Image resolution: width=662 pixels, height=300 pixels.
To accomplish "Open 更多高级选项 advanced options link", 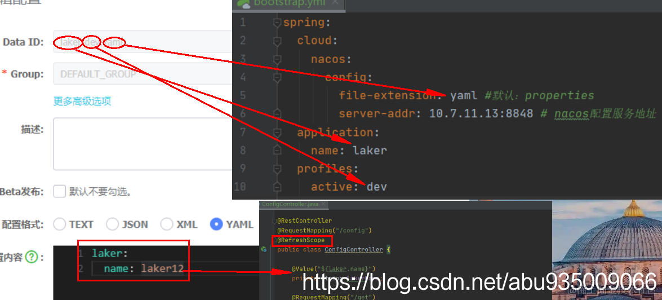I will (x=82, y=102).
